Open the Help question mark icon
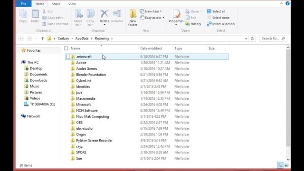This screenshot has width=304, height=171. coord(287,3)
